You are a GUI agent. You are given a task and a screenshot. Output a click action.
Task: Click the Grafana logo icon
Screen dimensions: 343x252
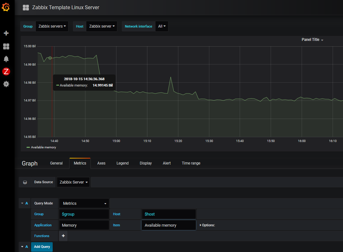(x=6, y=7)
